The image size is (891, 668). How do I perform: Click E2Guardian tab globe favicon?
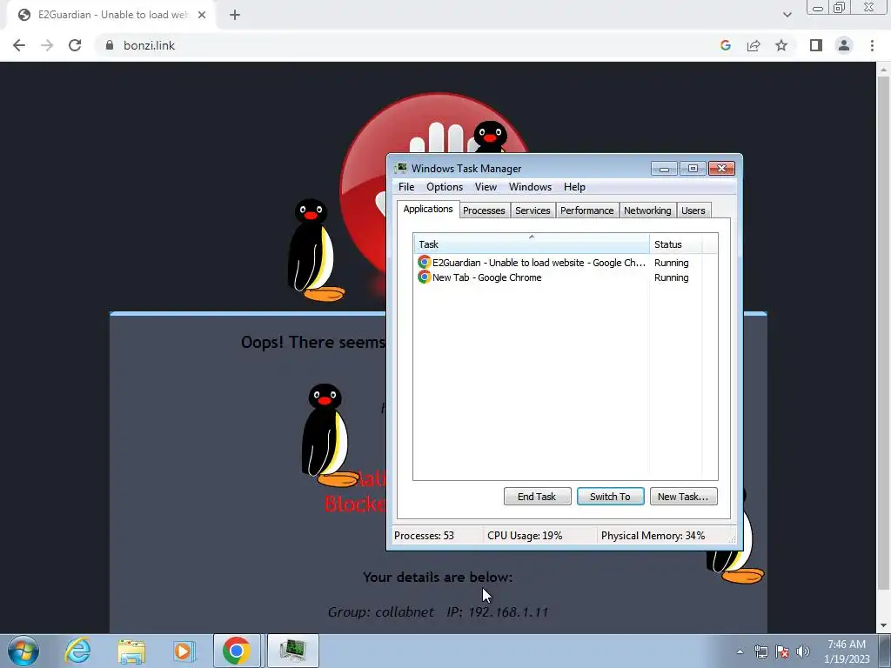coord(24,15)
